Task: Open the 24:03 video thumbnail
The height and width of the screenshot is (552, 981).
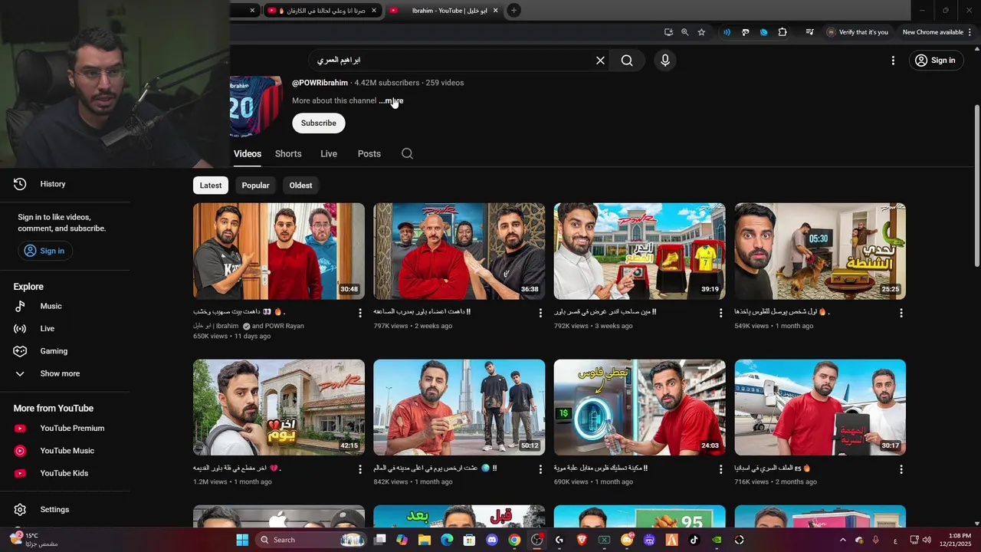Action: (639, 407)
